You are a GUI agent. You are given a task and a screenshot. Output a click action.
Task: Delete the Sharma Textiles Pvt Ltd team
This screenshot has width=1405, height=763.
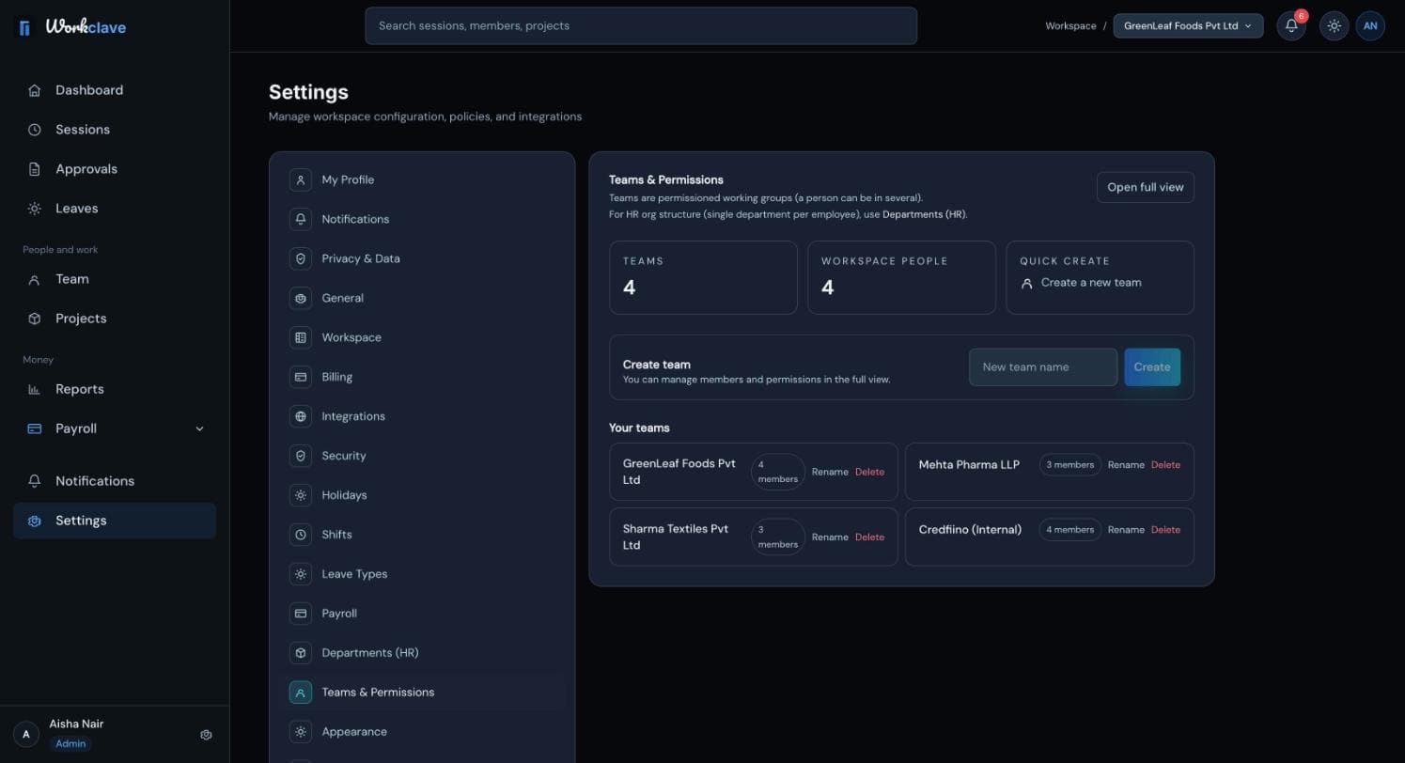(869, 537)
